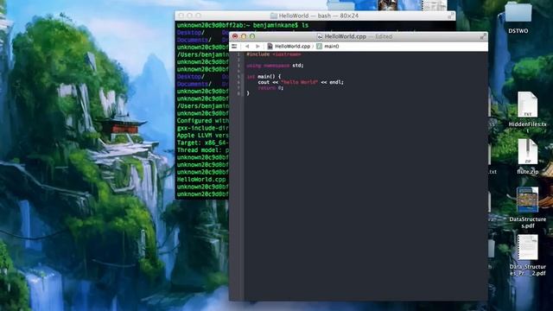Click 'Apple LLVM' version line in terminal
Viewport: 553px width, 311px height.
pos(203,136)
